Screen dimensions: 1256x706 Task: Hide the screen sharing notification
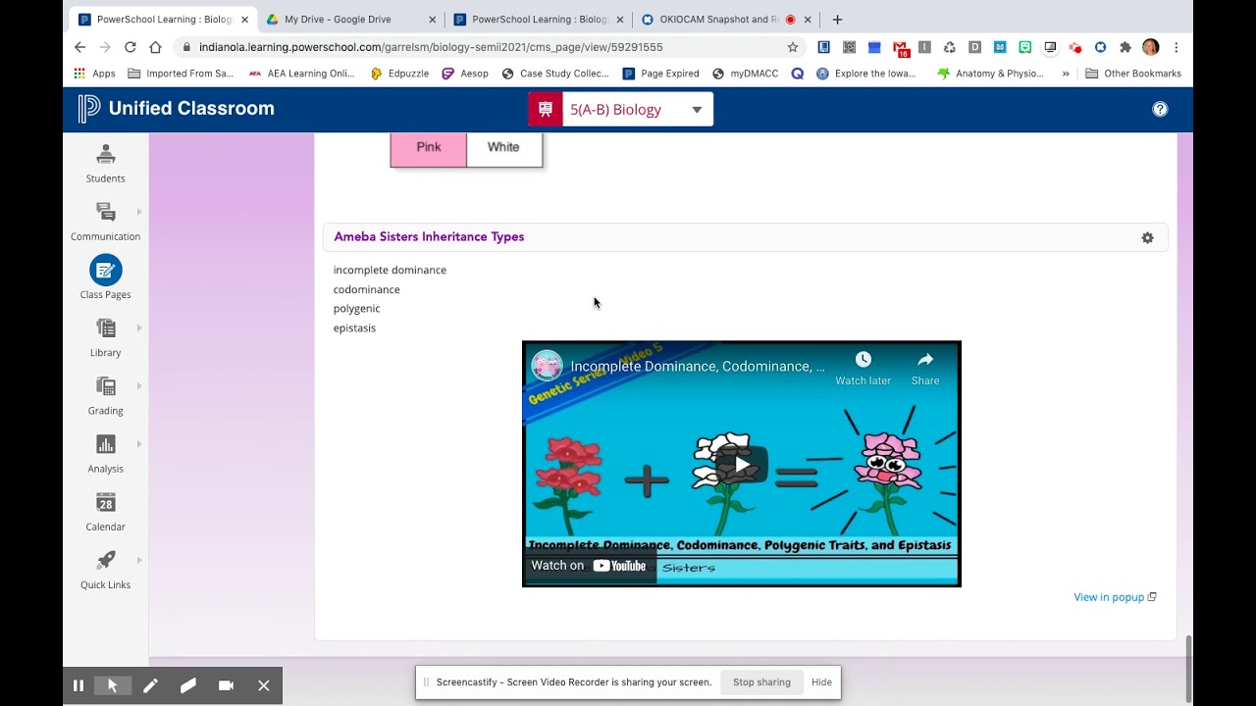(x=821, y=682)
